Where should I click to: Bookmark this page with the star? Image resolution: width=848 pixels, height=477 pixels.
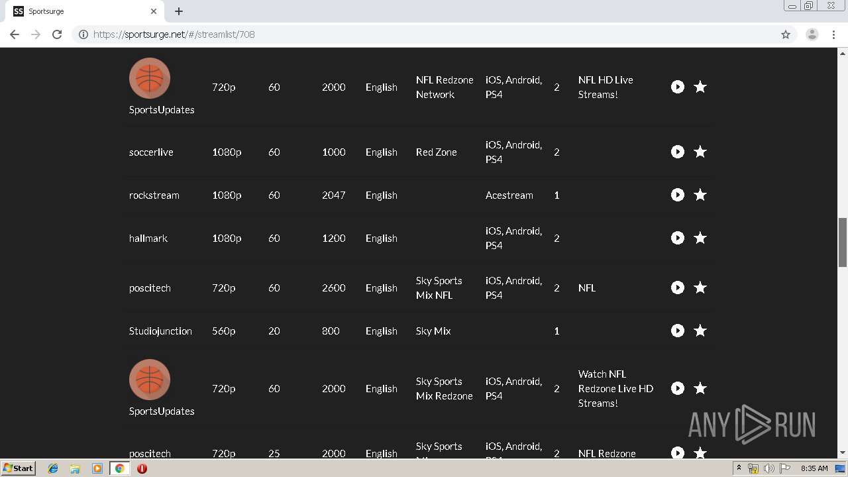click(x=786, y=34)
